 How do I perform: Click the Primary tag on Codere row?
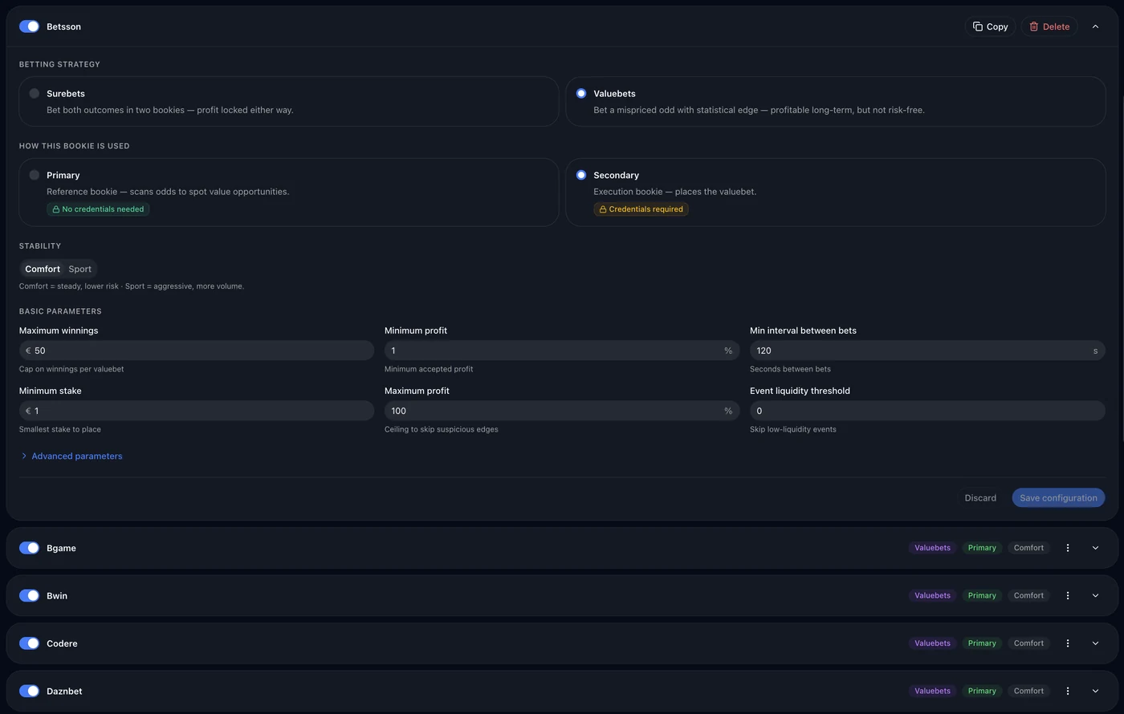(x=982, y=643)
